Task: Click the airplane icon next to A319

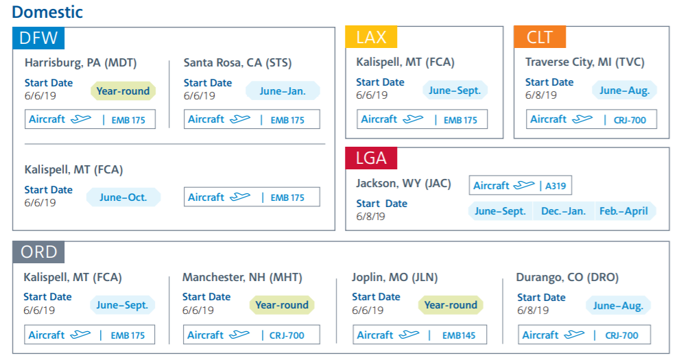Action: coord(524,186)
